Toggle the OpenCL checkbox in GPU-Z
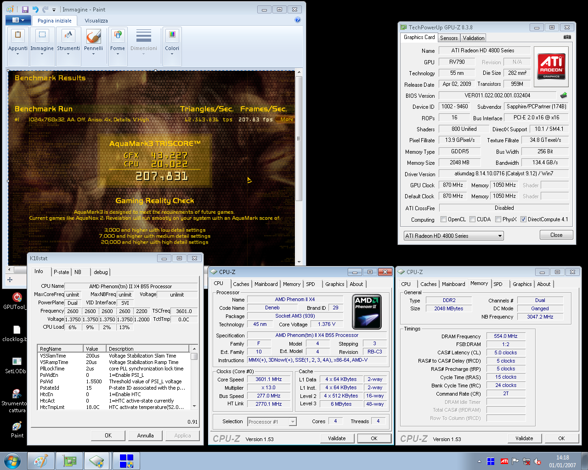The height and width of the screenshot is (470, 588). pyautogui.click(x=443, y=219)
